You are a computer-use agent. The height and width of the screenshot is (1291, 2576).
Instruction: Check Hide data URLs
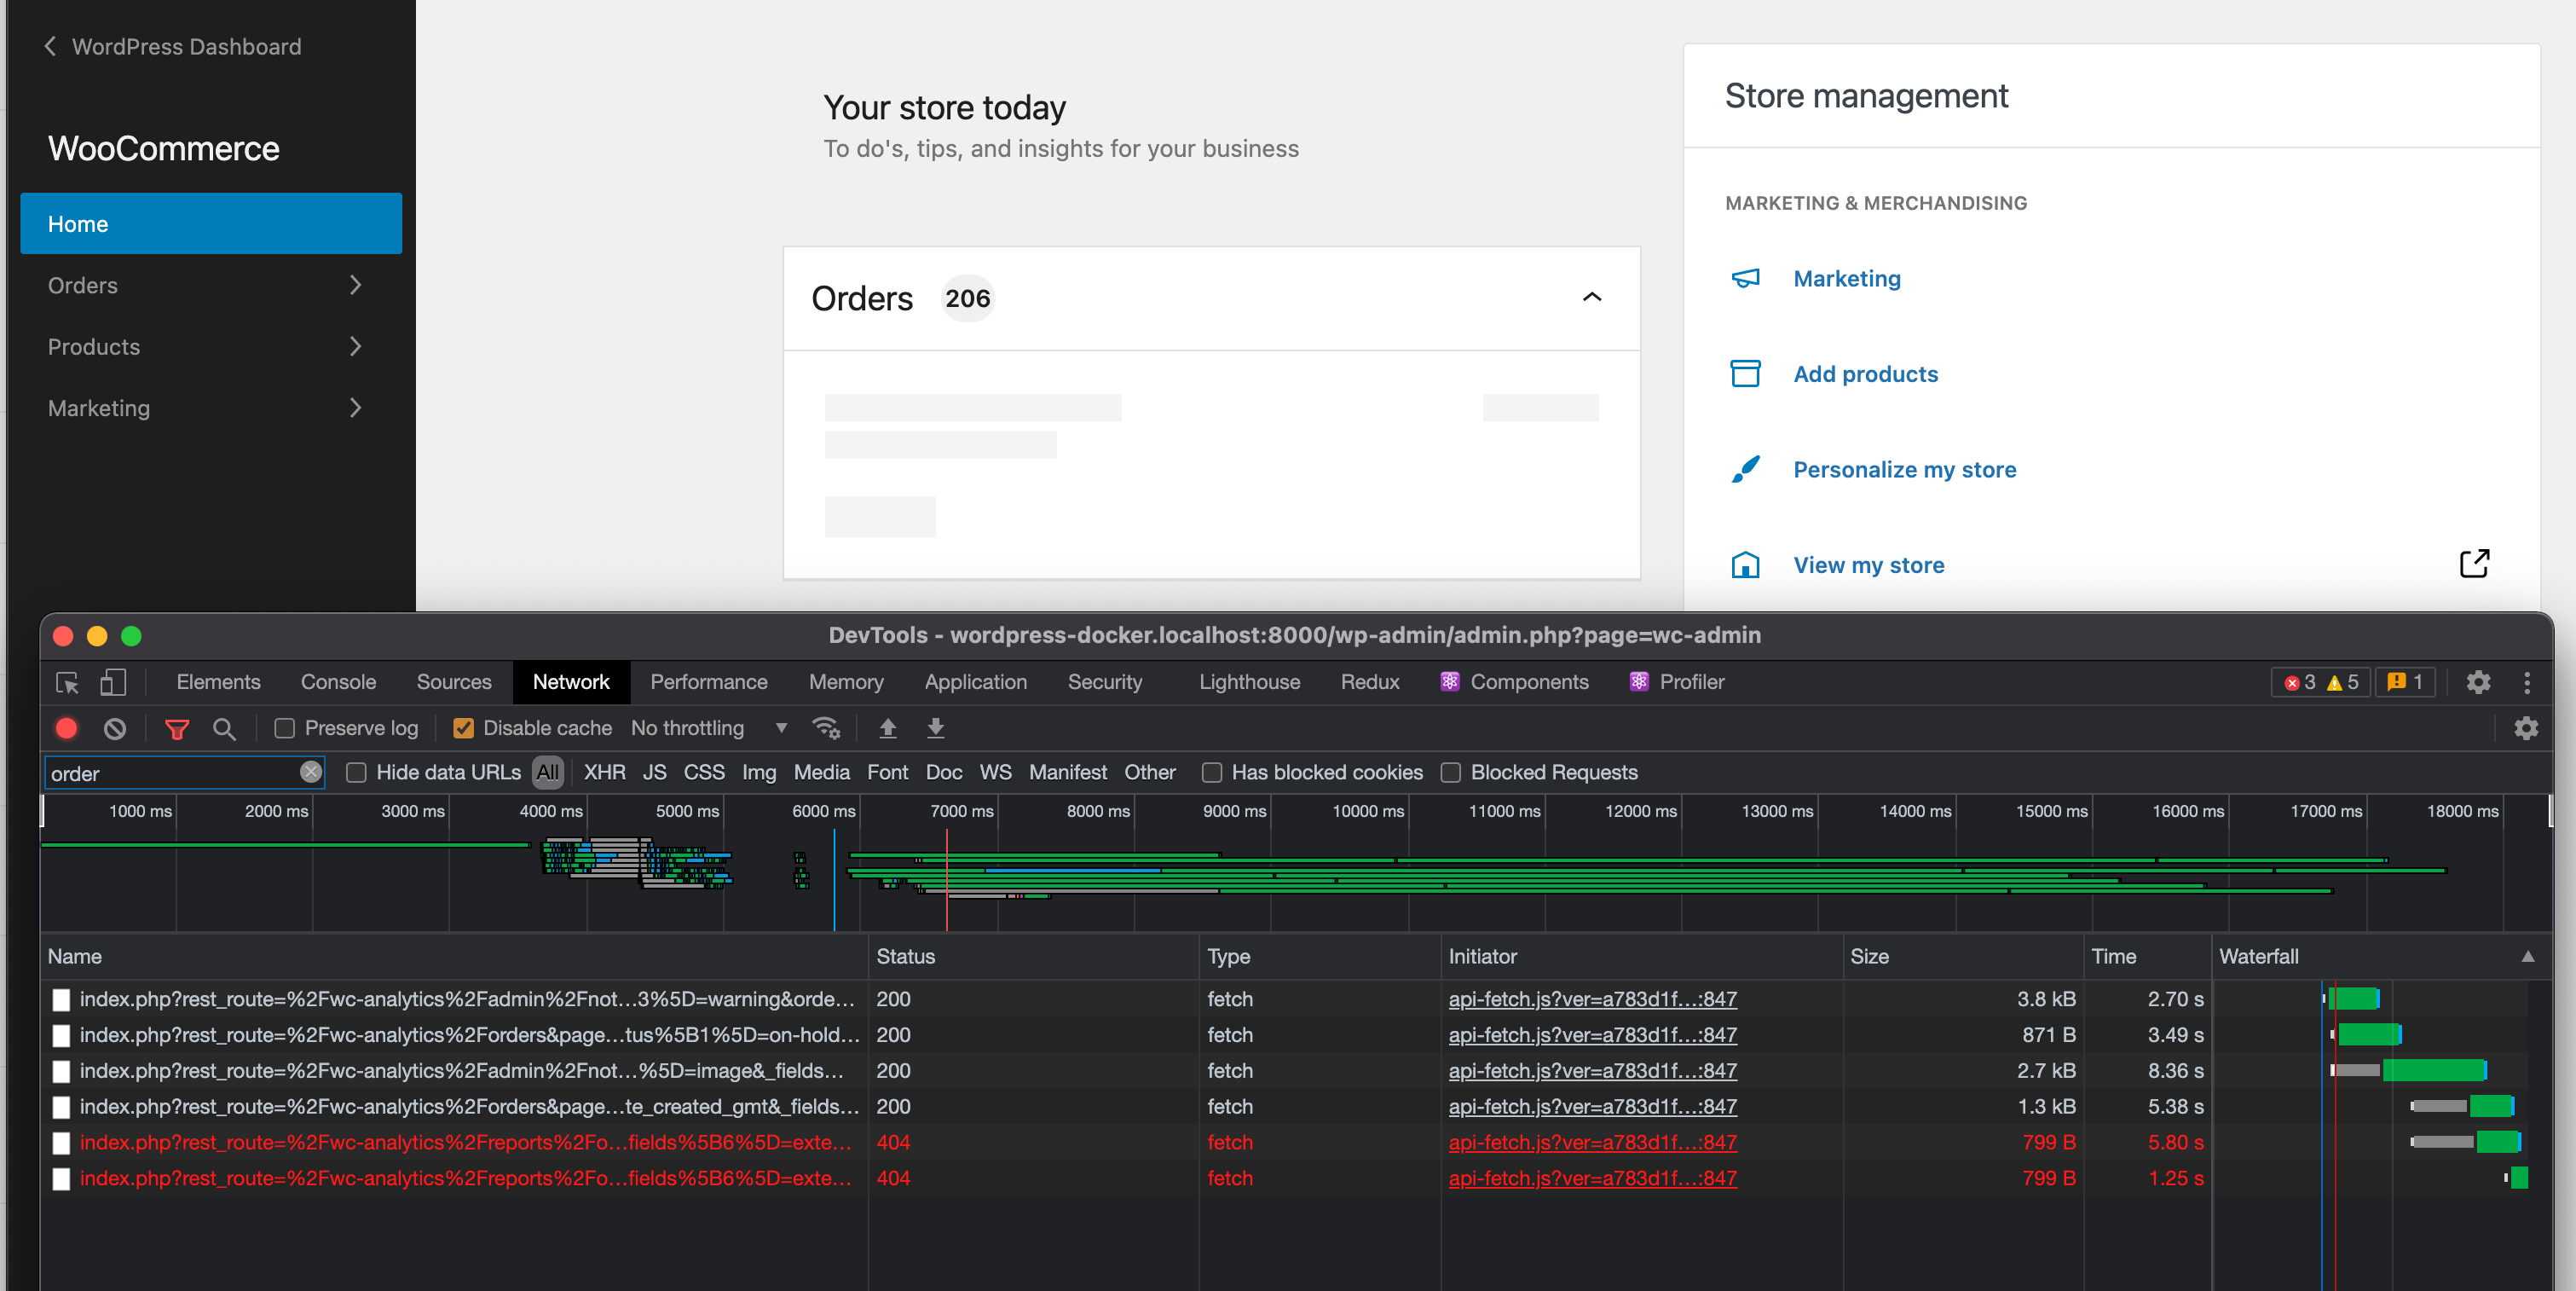click(357, 772)
